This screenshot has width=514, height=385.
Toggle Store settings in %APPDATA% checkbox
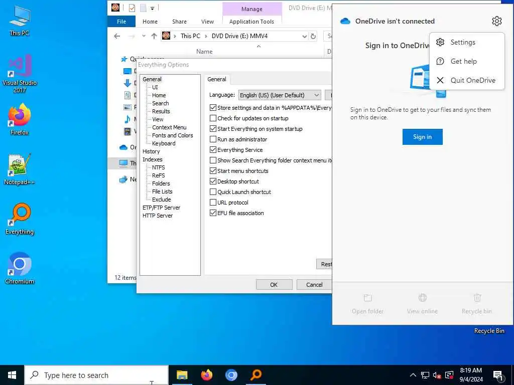tap(213, 108)
